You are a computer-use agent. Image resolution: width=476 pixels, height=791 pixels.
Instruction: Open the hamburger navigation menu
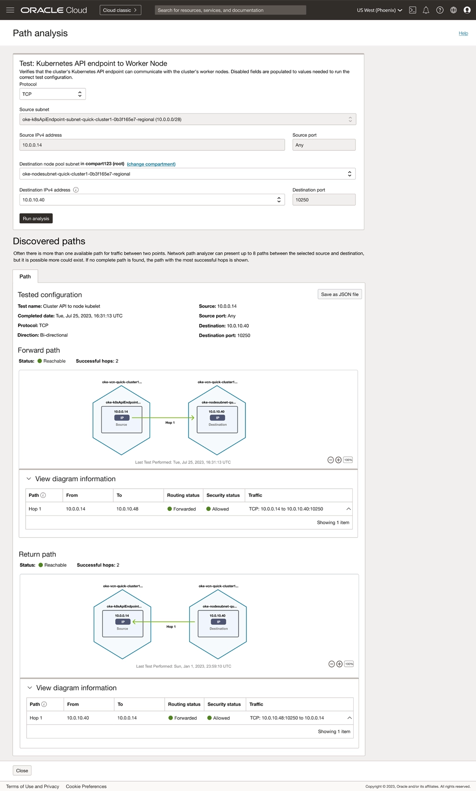click(x=10, y=10)
